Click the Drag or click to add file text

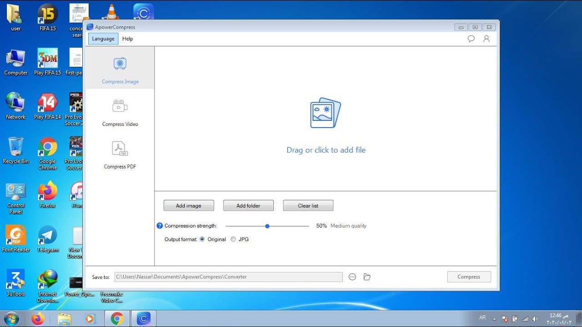326,150
